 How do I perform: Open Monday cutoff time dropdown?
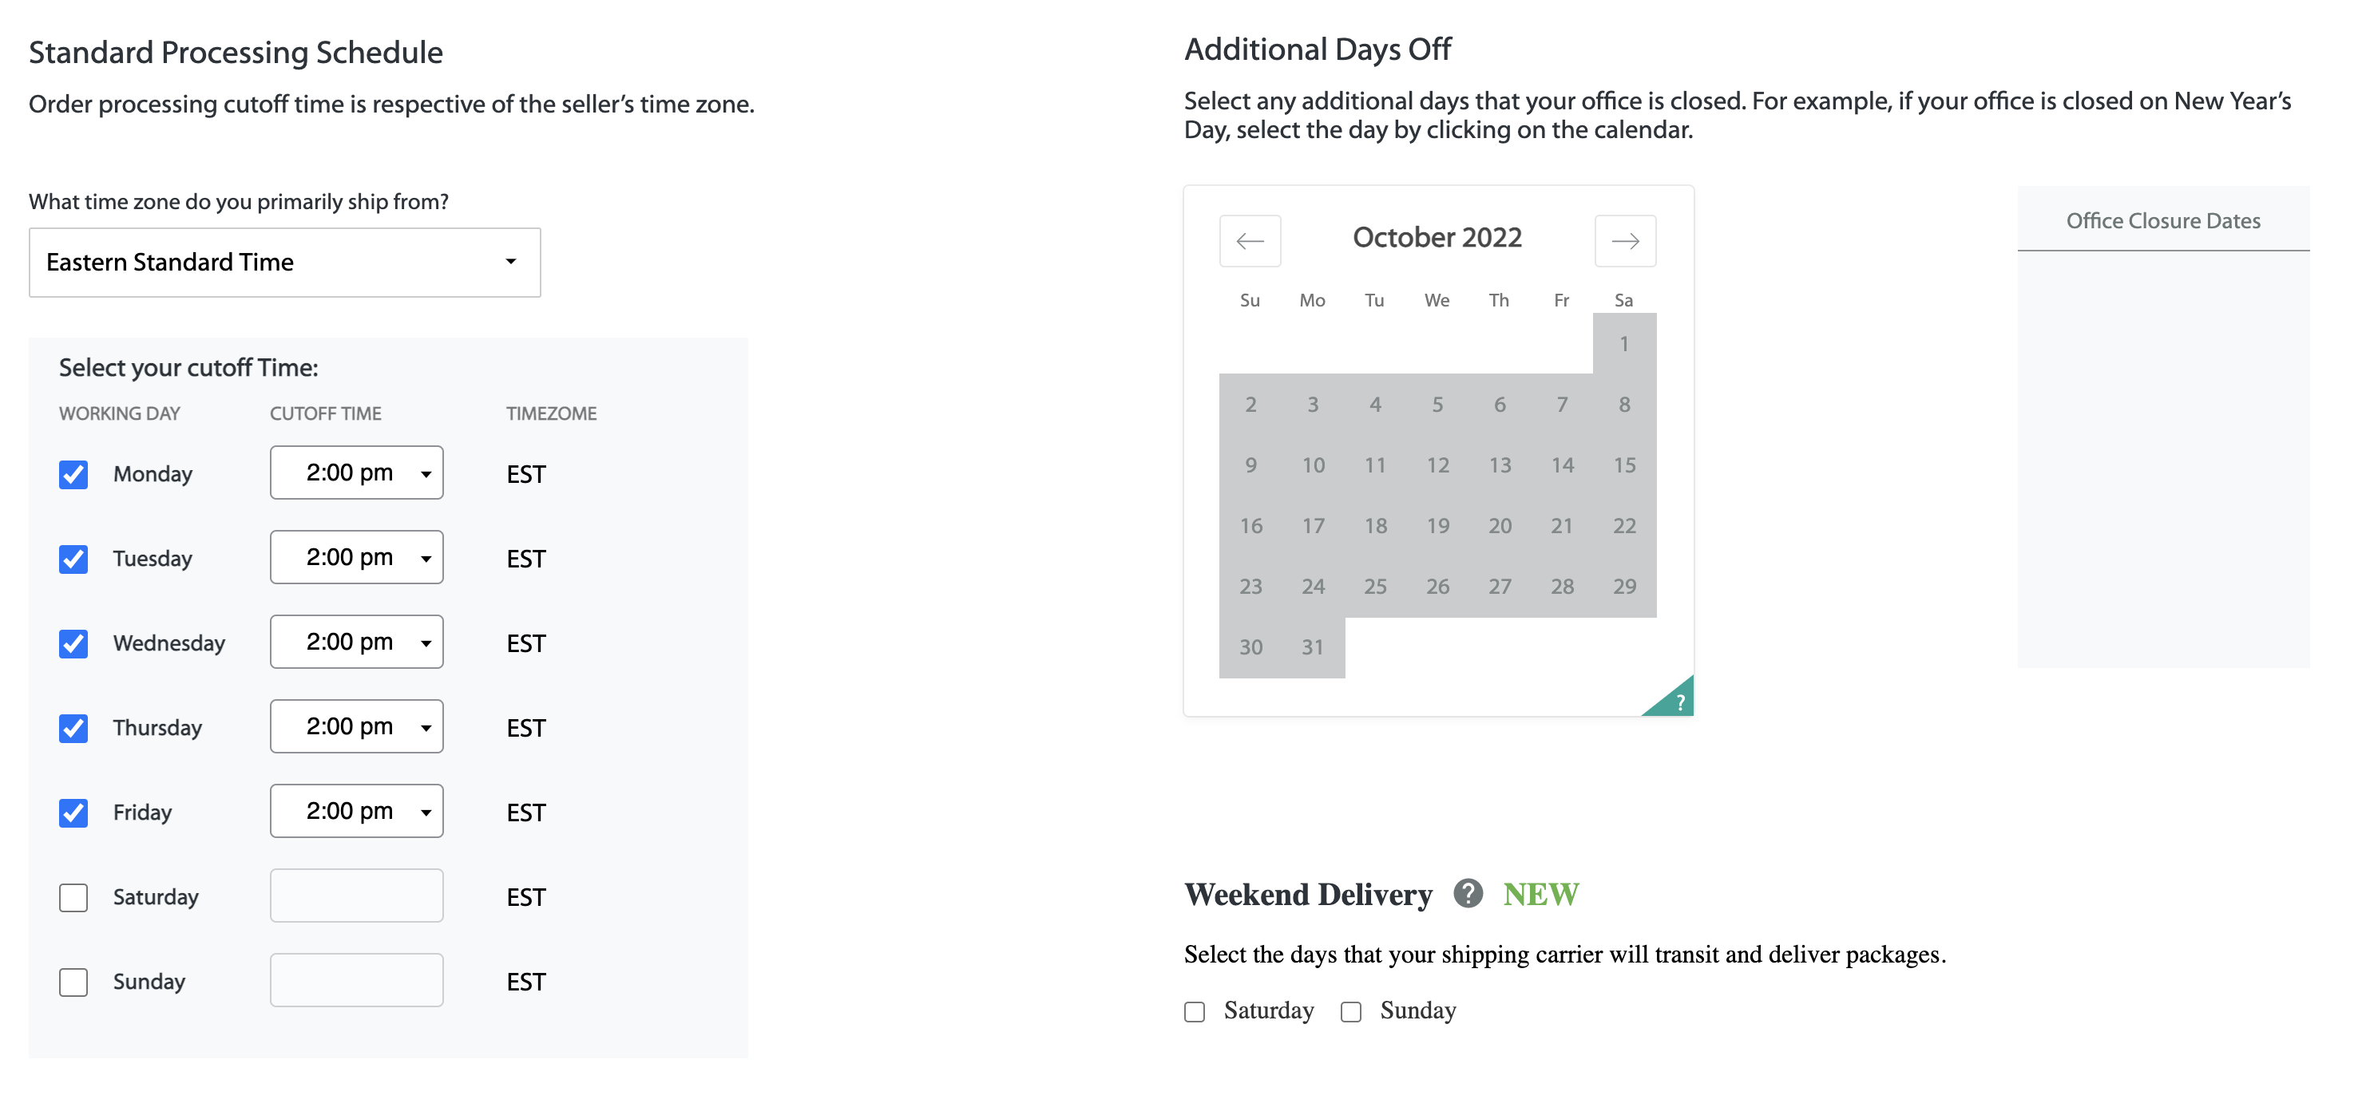click(356, 472)
